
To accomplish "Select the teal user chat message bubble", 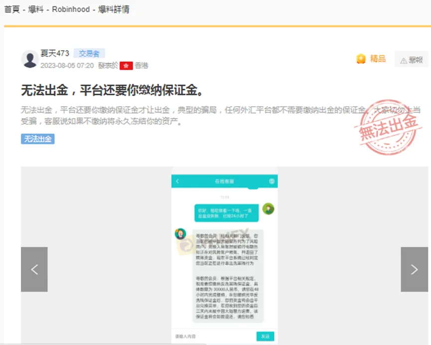I will [x=227, y=213].
